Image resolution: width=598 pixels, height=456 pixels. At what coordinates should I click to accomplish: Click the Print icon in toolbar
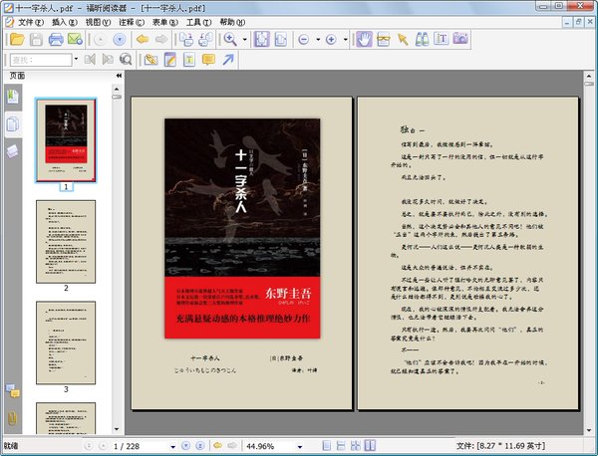click(x=57, y=39)
